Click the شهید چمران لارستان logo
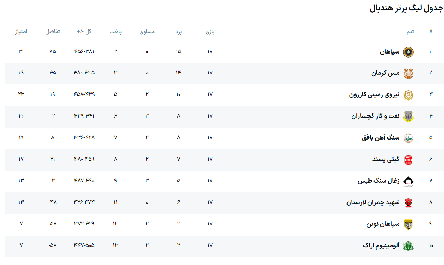Image resolution: width=444 pixels, height=265 pixels. 408,203
